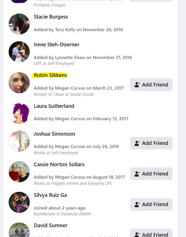Click the David Sumner name link
The width and height of the screenshot is (186, 237).
pos(51,225)
